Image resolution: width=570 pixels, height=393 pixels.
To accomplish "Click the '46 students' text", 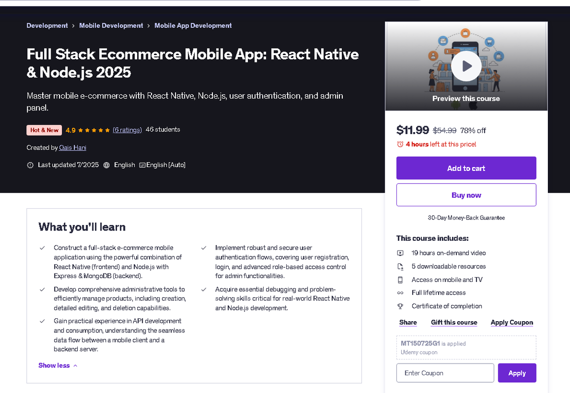I will click(x=163, y=130).
